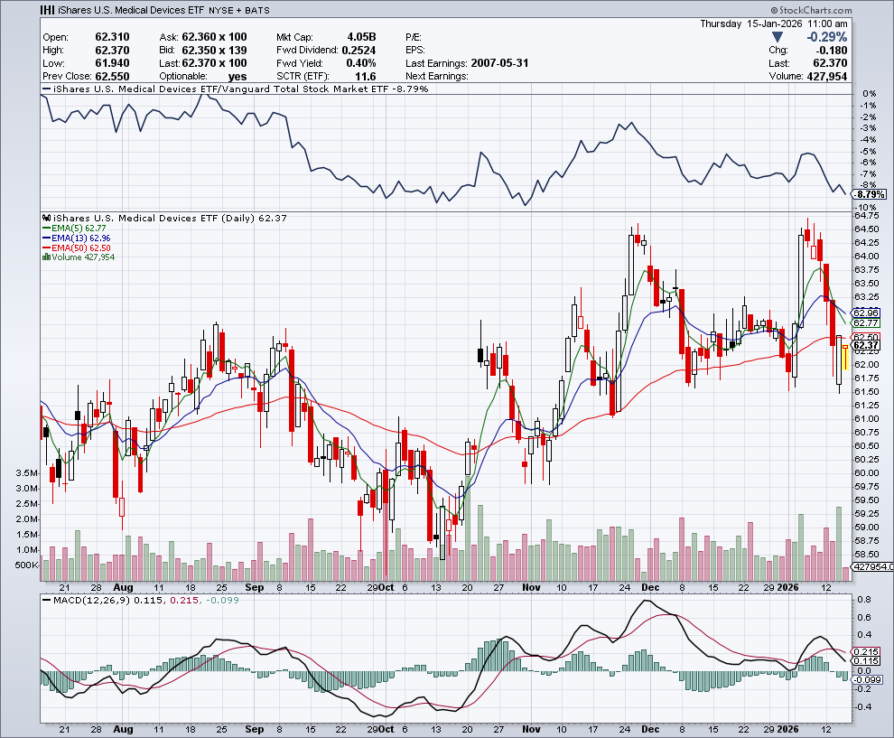Click the SCTR (ETF) value 11.6

pos(366,77)
